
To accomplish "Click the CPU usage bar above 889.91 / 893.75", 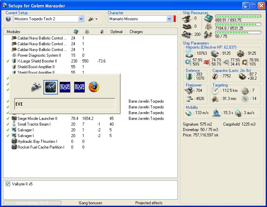I will coord(238,16).
